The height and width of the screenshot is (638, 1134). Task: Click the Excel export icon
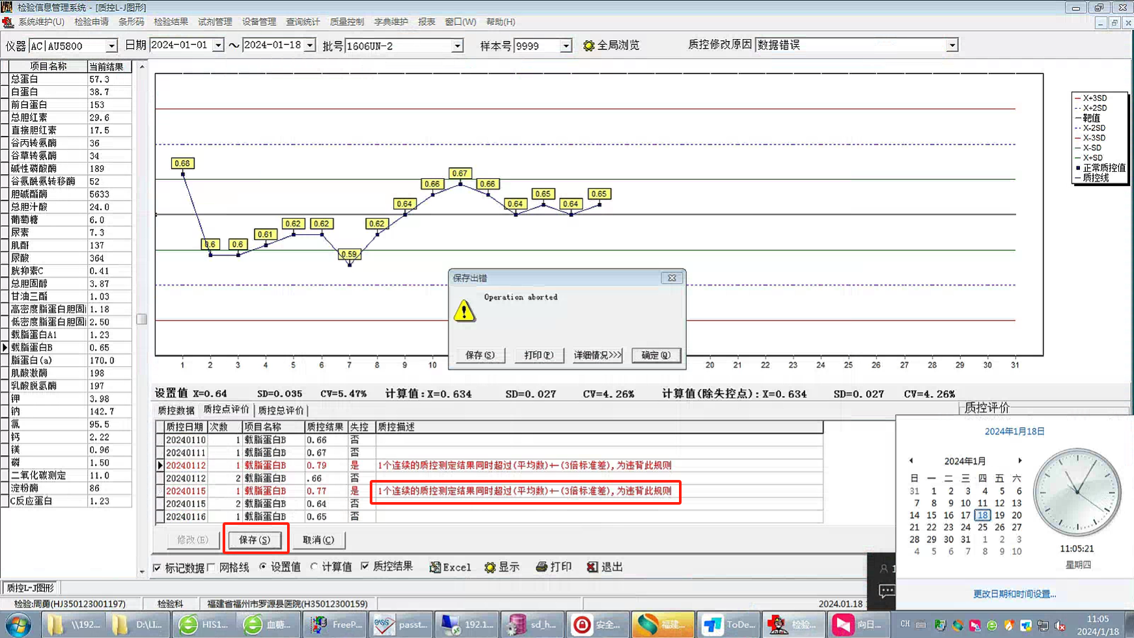[435, 567]
